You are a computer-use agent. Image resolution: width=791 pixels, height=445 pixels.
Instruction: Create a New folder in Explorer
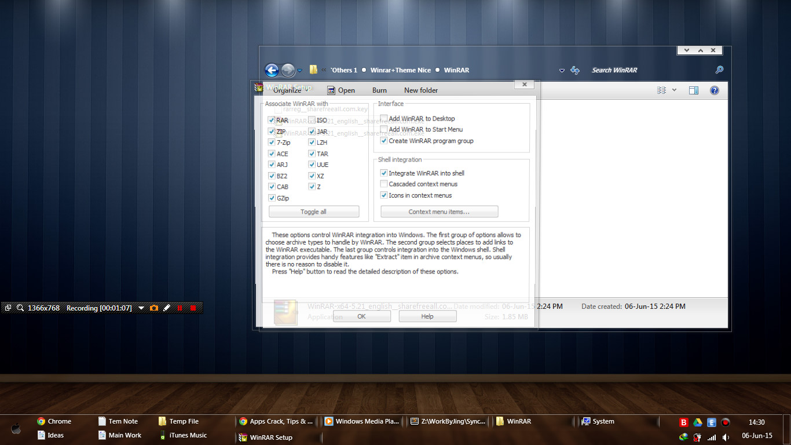(421, 90)
